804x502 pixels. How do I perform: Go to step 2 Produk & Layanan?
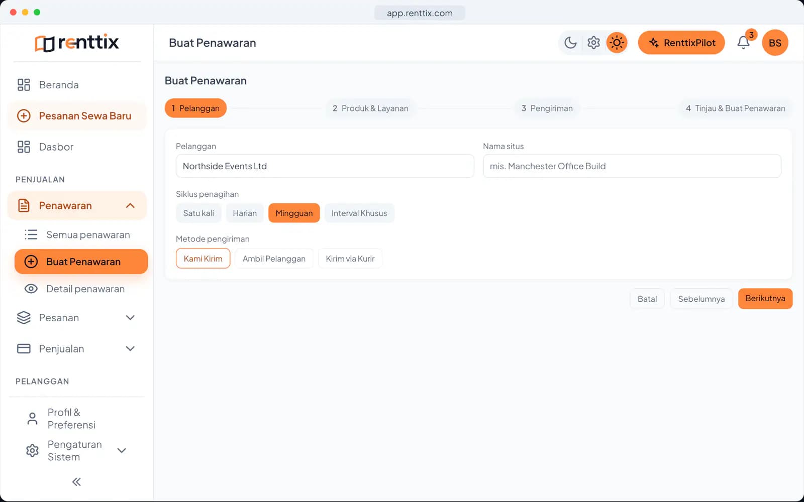[x=370, y=108]
